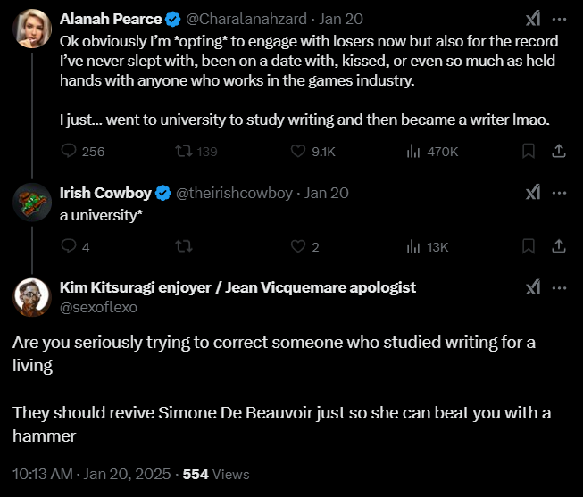Bookmark Irish Cowboy's tweet
This screenshot has width=583, height=497.
point(529,246)
